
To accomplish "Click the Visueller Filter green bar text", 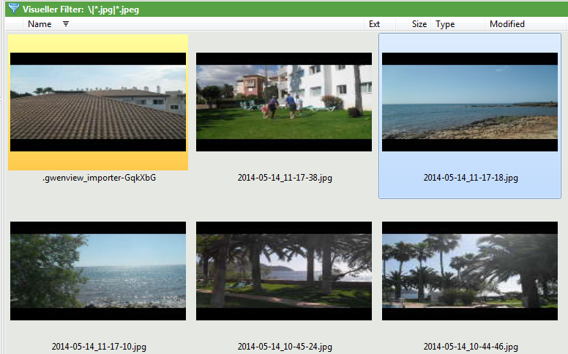I will pos(81,9).
